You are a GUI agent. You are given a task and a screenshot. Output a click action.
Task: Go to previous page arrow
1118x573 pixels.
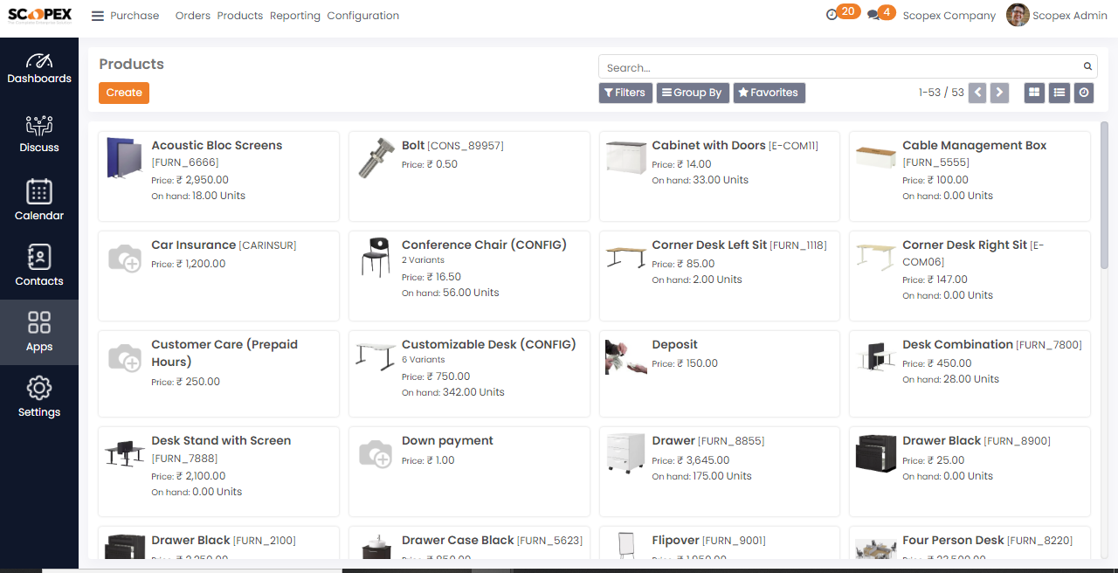(x=978, y=93)
